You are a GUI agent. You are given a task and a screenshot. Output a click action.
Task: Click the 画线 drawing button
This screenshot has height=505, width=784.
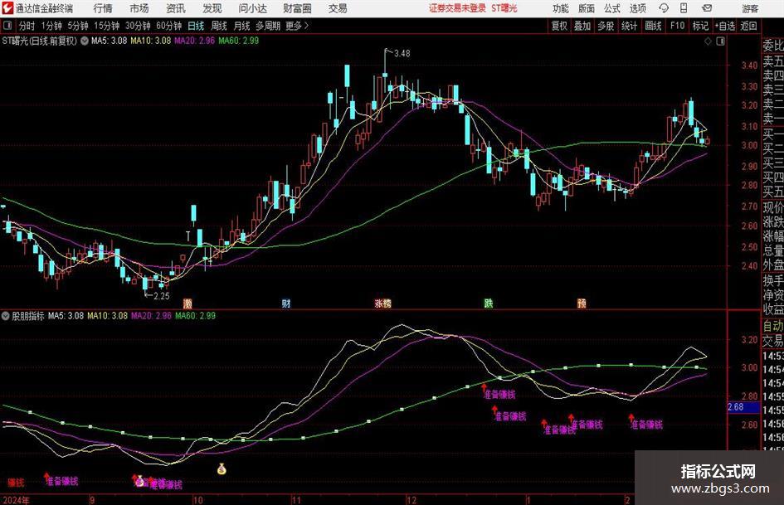653,26
